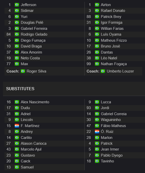Viewport: 145px width, 173px height.
Task: Open player Matheus Frizzo
Action: click(x=114, y=40)
